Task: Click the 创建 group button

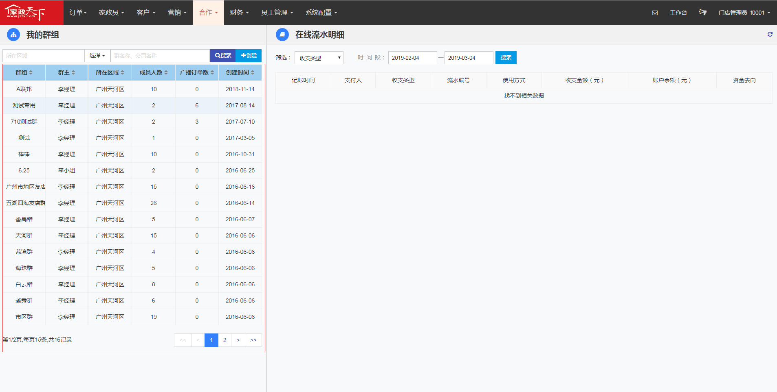Action: click(x=249, y=56)
